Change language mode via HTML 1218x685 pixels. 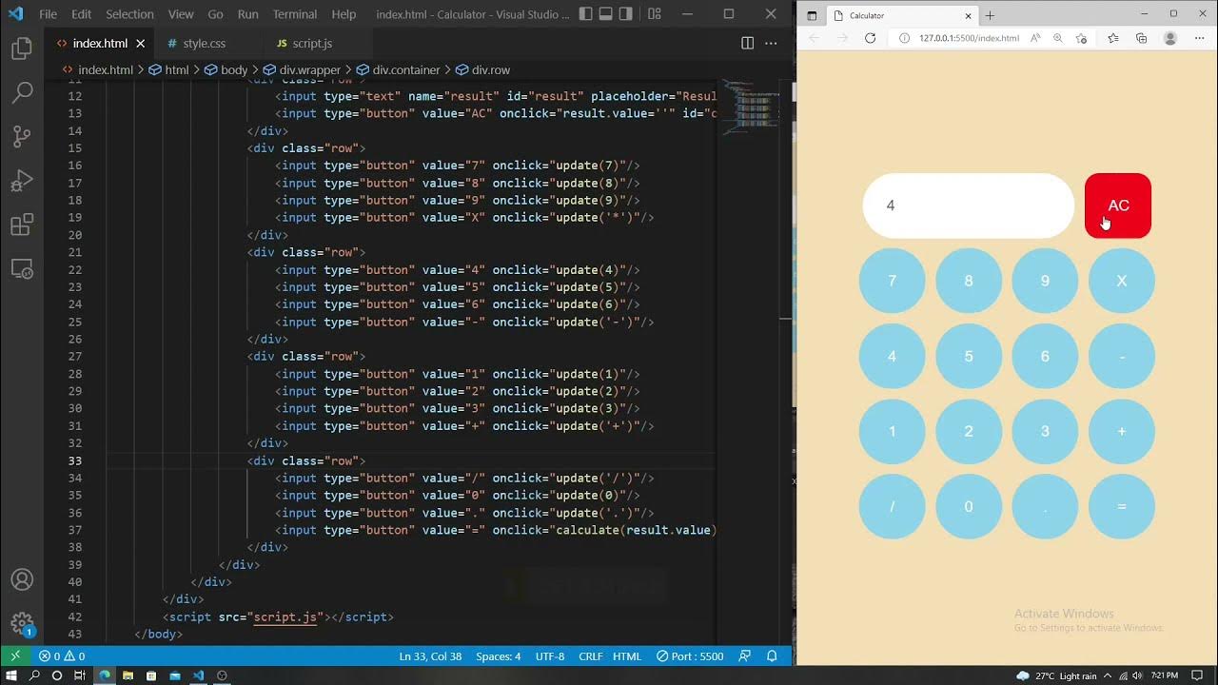click(x=627, y=656)
